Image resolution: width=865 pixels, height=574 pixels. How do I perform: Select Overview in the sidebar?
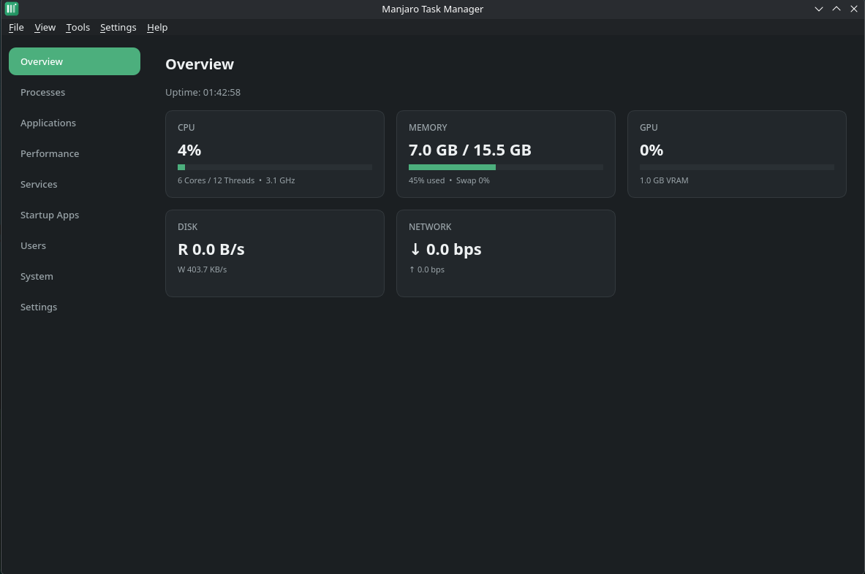pos(75,61)
